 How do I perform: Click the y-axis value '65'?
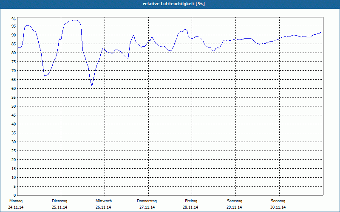click(x=14, y=80)
